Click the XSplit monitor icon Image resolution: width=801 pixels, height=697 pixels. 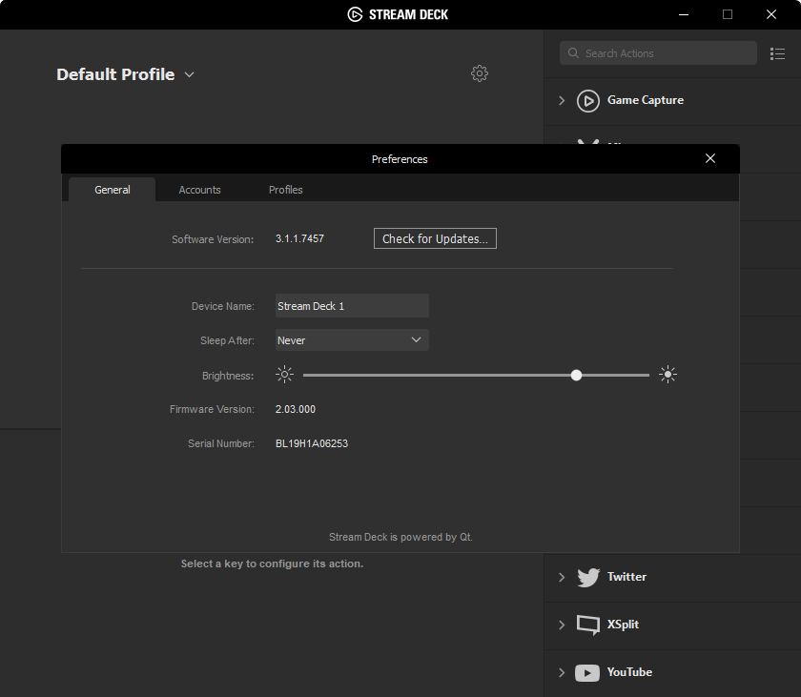[588, 625]
